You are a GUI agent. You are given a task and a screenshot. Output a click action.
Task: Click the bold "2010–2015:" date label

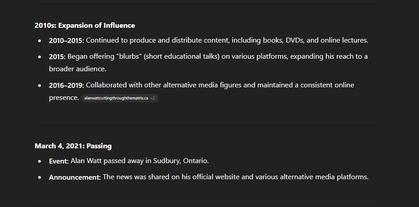tap(66, 40)
